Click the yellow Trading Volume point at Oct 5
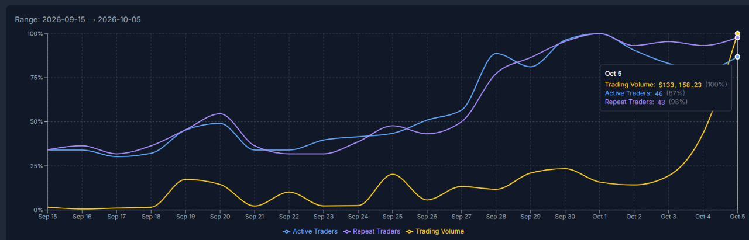The height and width of the screenshot is (240, 749). tap(737, 33)
